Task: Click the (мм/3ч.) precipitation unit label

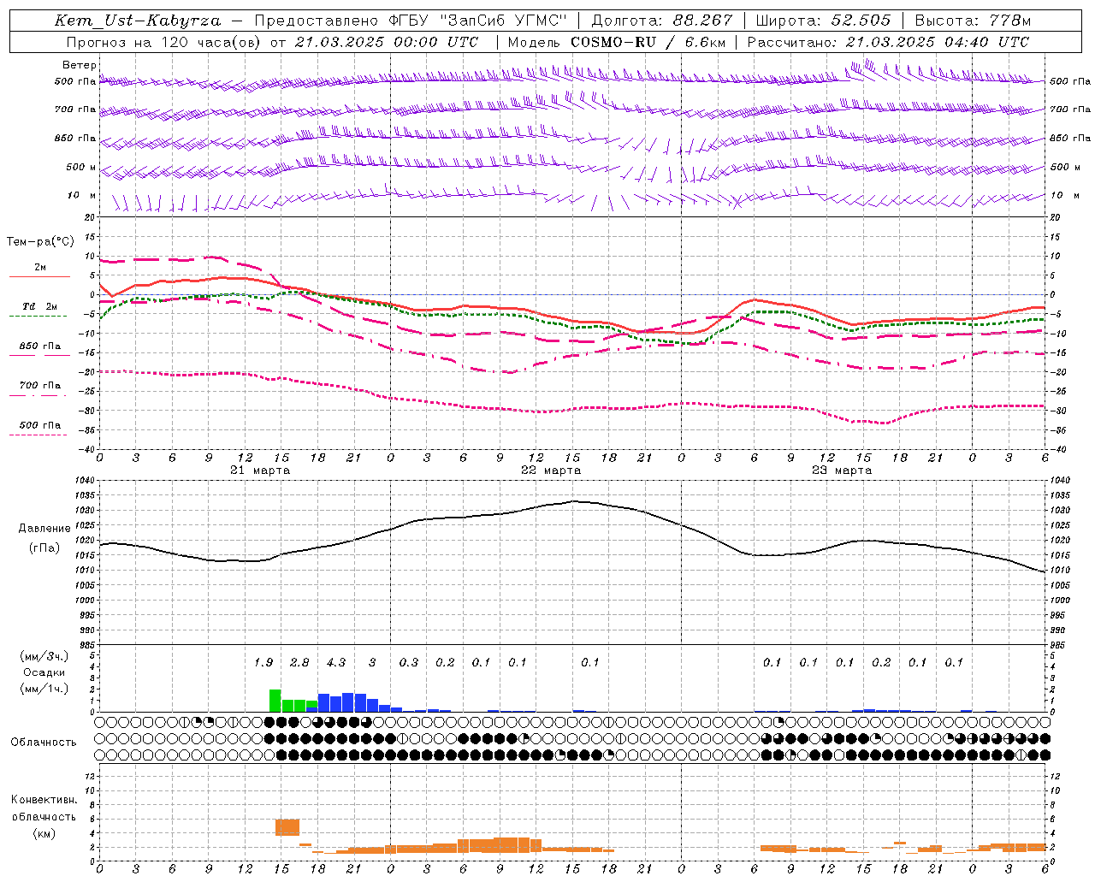Action: pos(44,656)
